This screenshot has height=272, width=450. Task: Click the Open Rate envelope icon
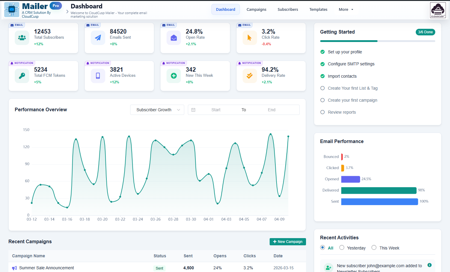173,38
